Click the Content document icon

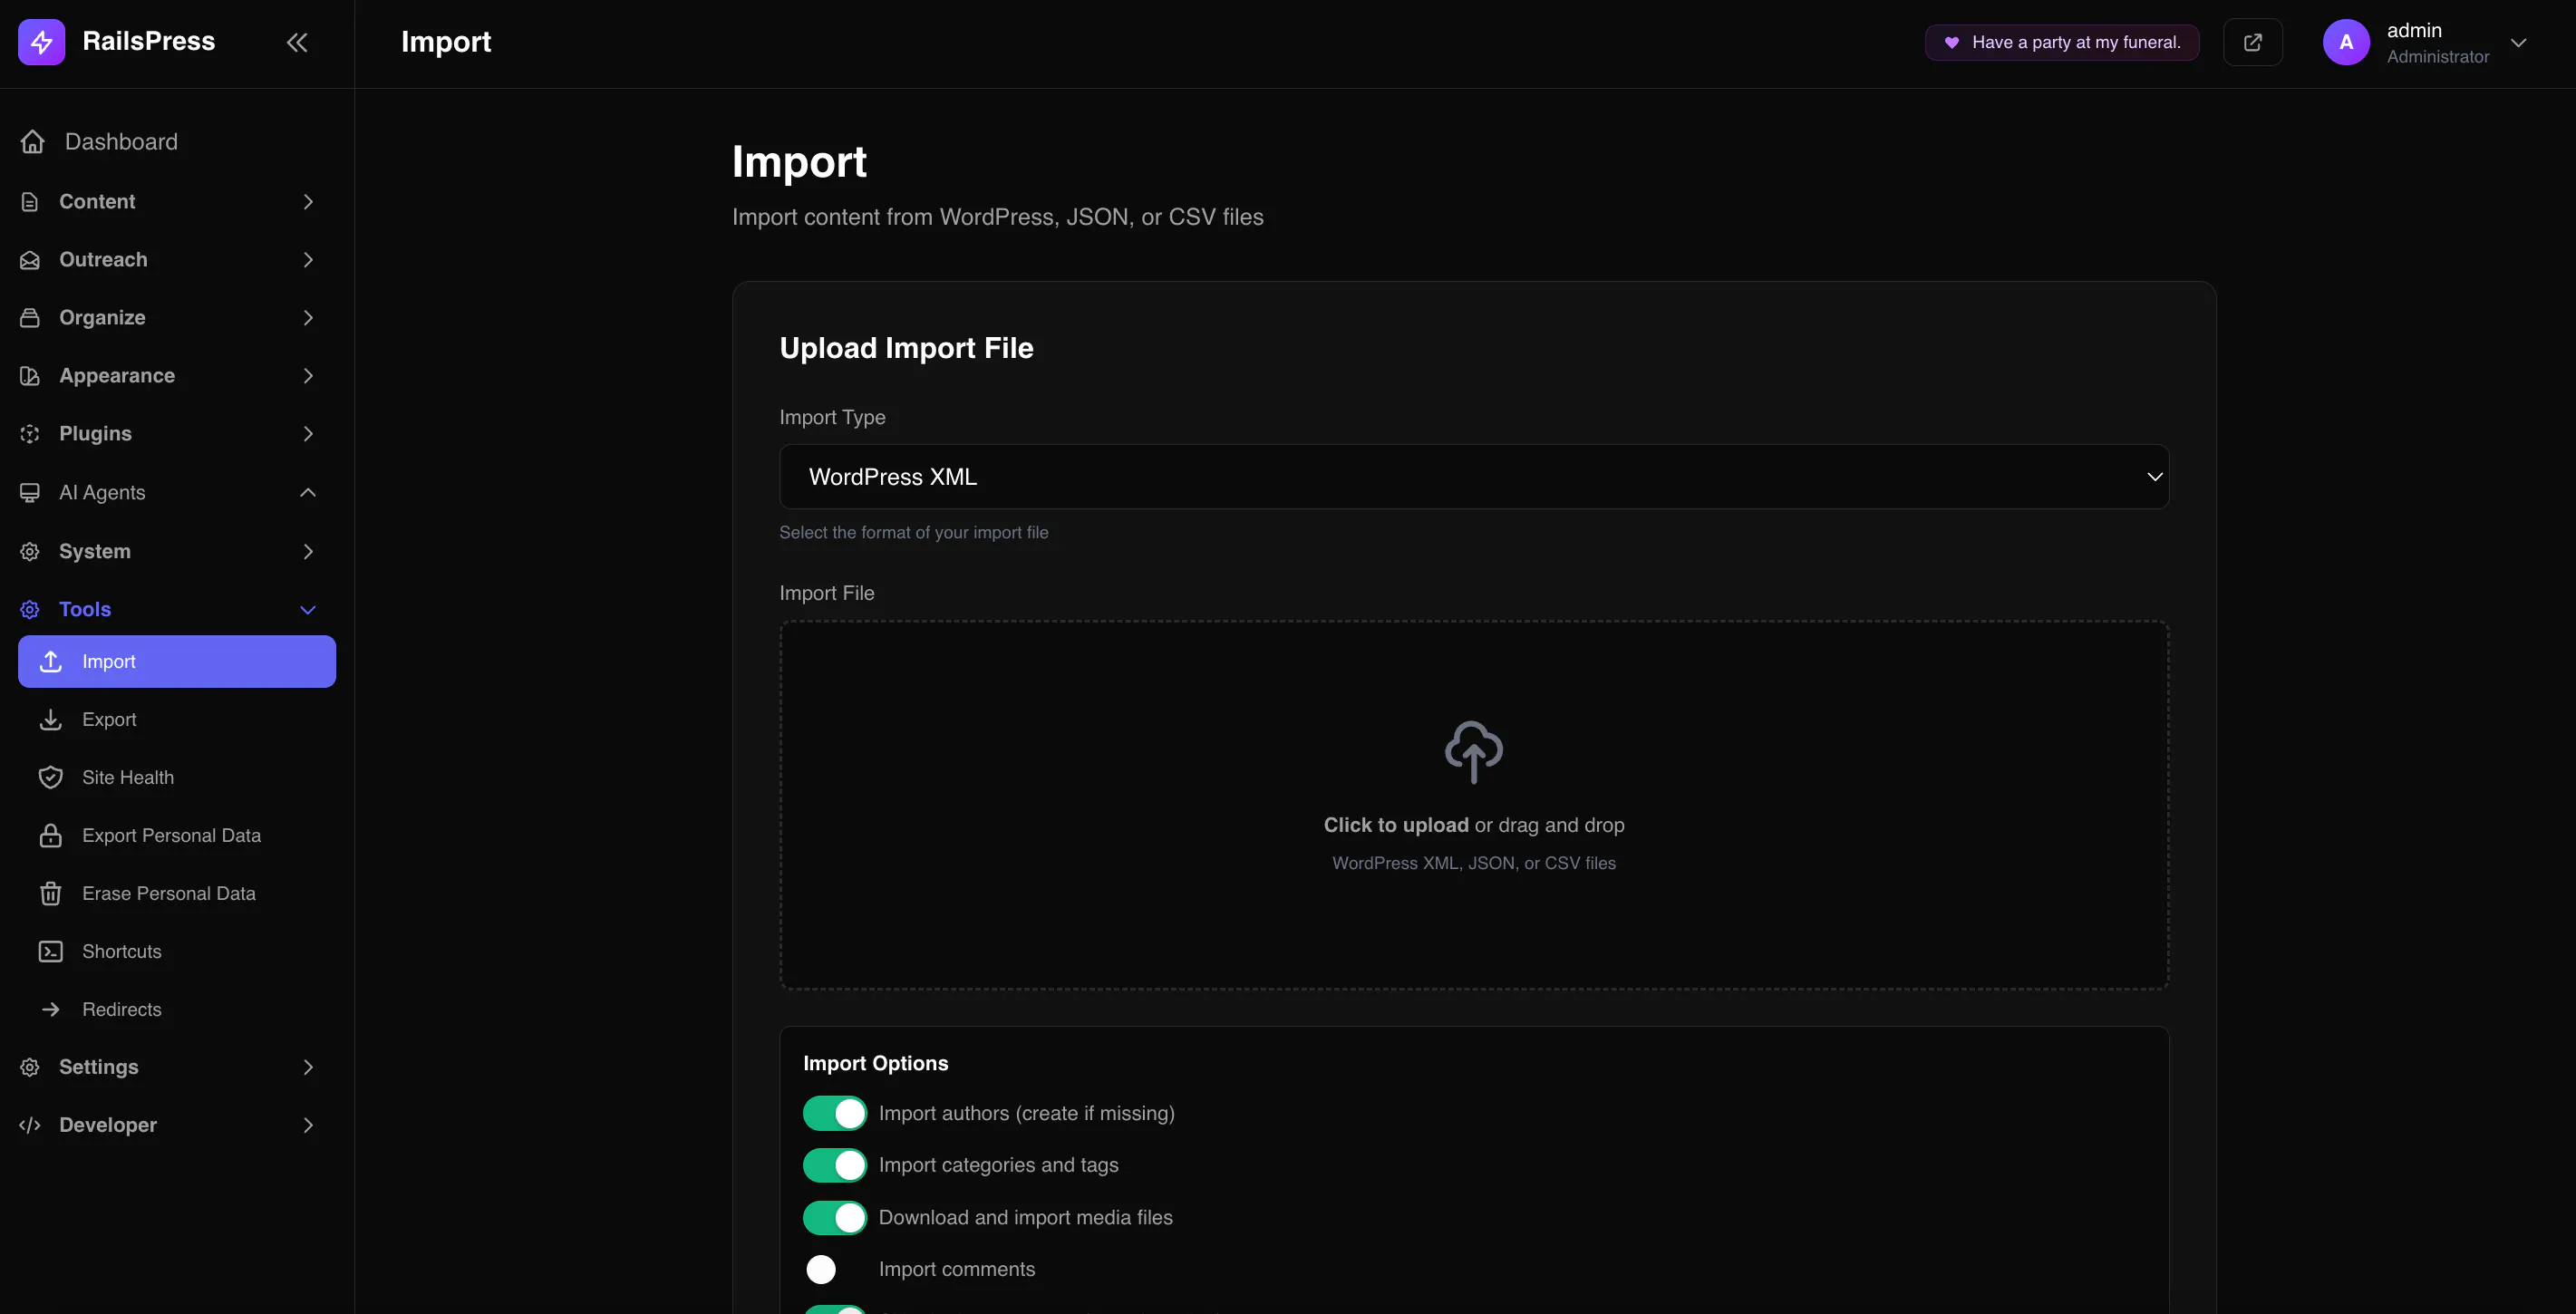pyautogui.click(x=30, y=202)
